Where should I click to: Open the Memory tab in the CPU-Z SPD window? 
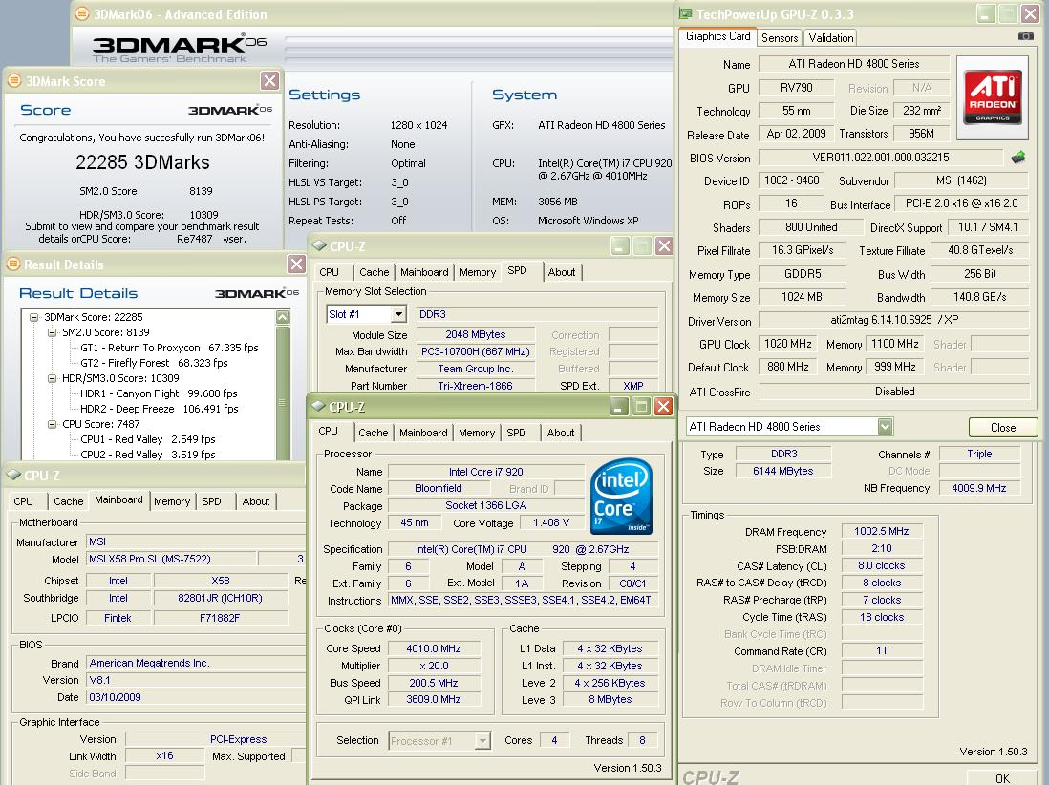pyautogui.click(x=478, y=273)
